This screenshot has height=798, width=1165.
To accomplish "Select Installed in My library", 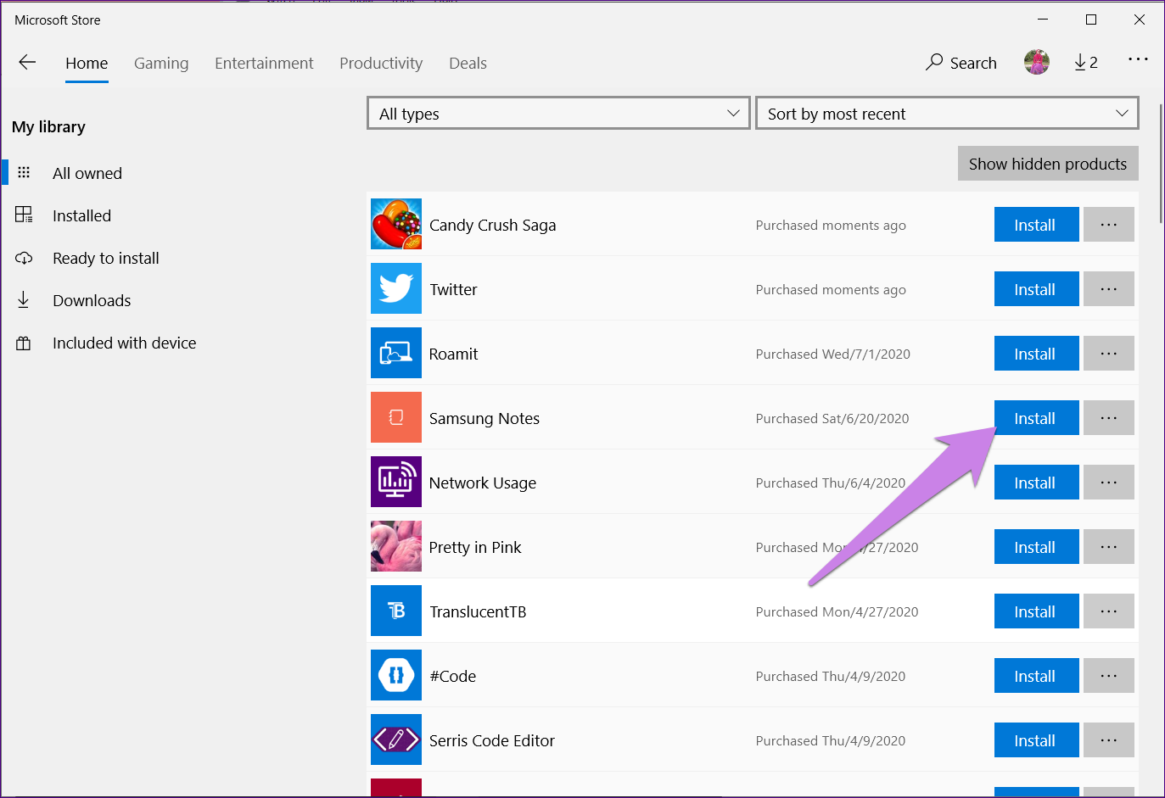I will click(81, 215).
